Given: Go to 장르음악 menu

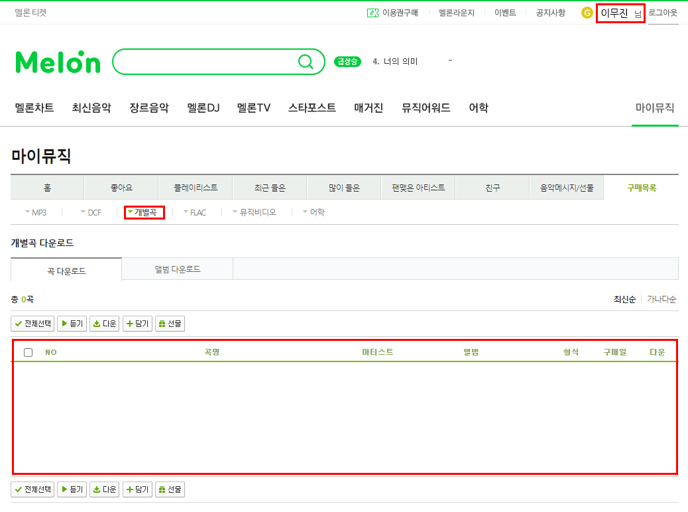Looking at the screenshot, I should click(x=148, y=108).
